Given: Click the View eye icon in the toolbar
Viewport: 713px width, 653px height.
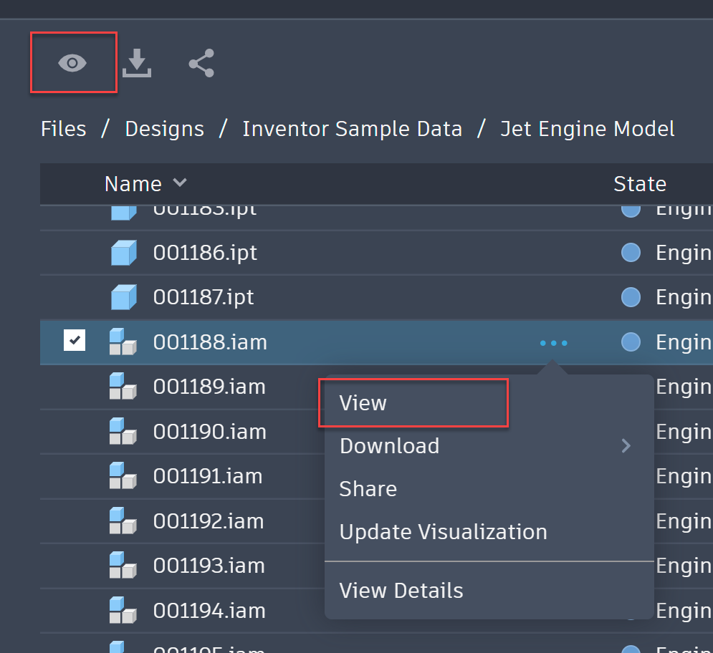Looking at the screenshot, I should (x=72, y=63).
